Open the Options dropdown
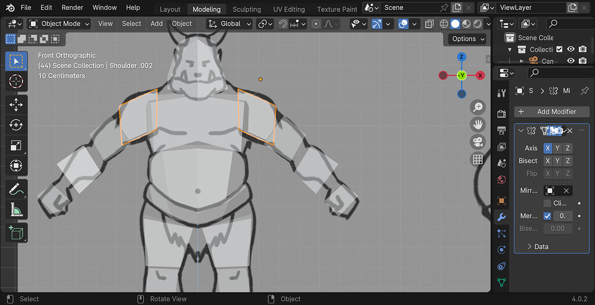The width and height of the screenshot is (595, 305). pyautogui.click(x=468, y=39)
